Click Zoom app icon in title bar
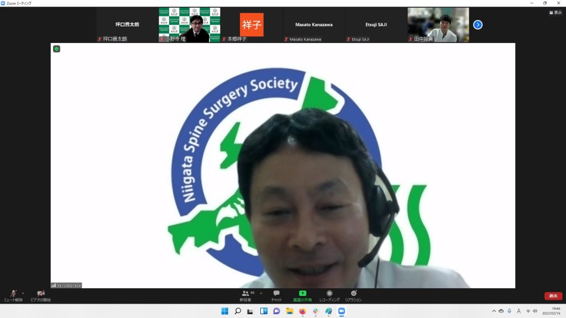 click(3, 3)
